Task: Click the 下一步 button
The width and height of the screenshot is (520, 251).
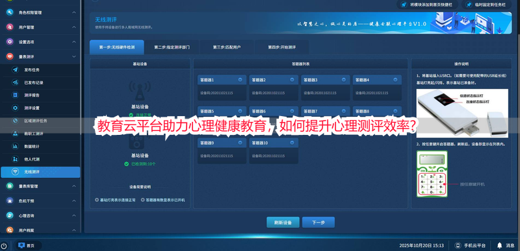Action: coord(318,222)
